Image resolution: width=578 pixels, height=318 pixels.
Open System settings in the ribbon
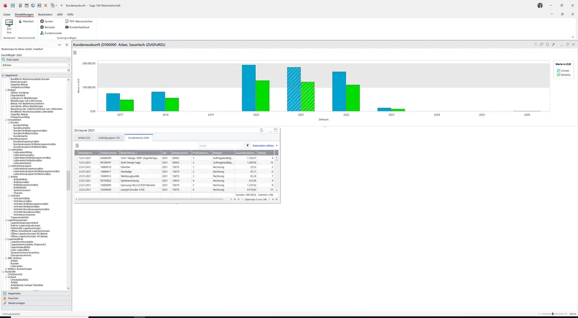click(47, 22)
